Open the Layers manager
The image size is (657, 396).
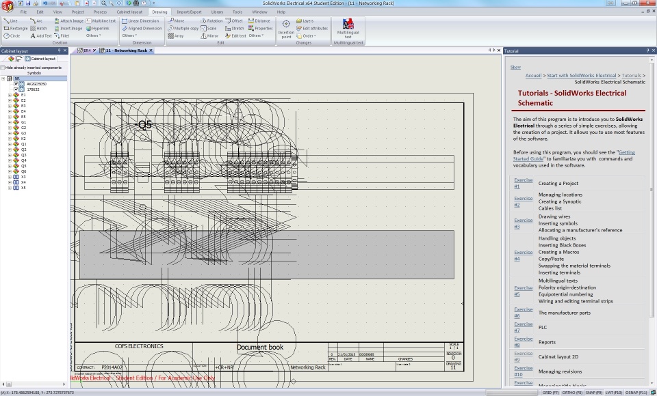click(x=305, y=21)
